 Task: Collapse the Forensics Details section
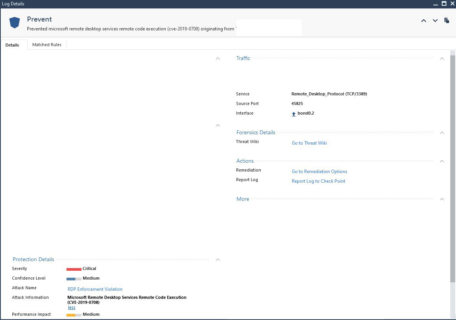tap(442, 133)
